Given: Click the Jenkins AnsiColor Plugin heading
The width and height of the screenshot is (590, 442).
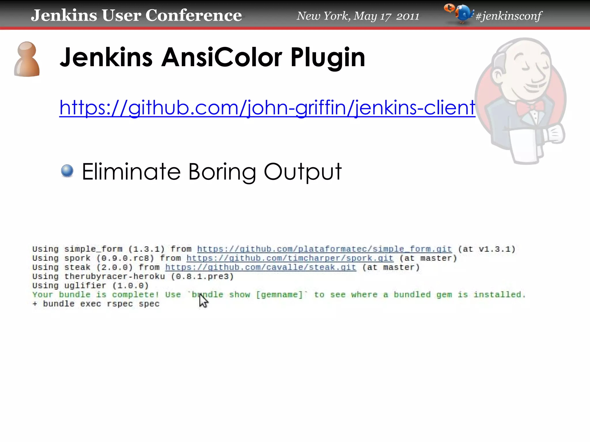Looking at the screenshot, I should (212, 57).
